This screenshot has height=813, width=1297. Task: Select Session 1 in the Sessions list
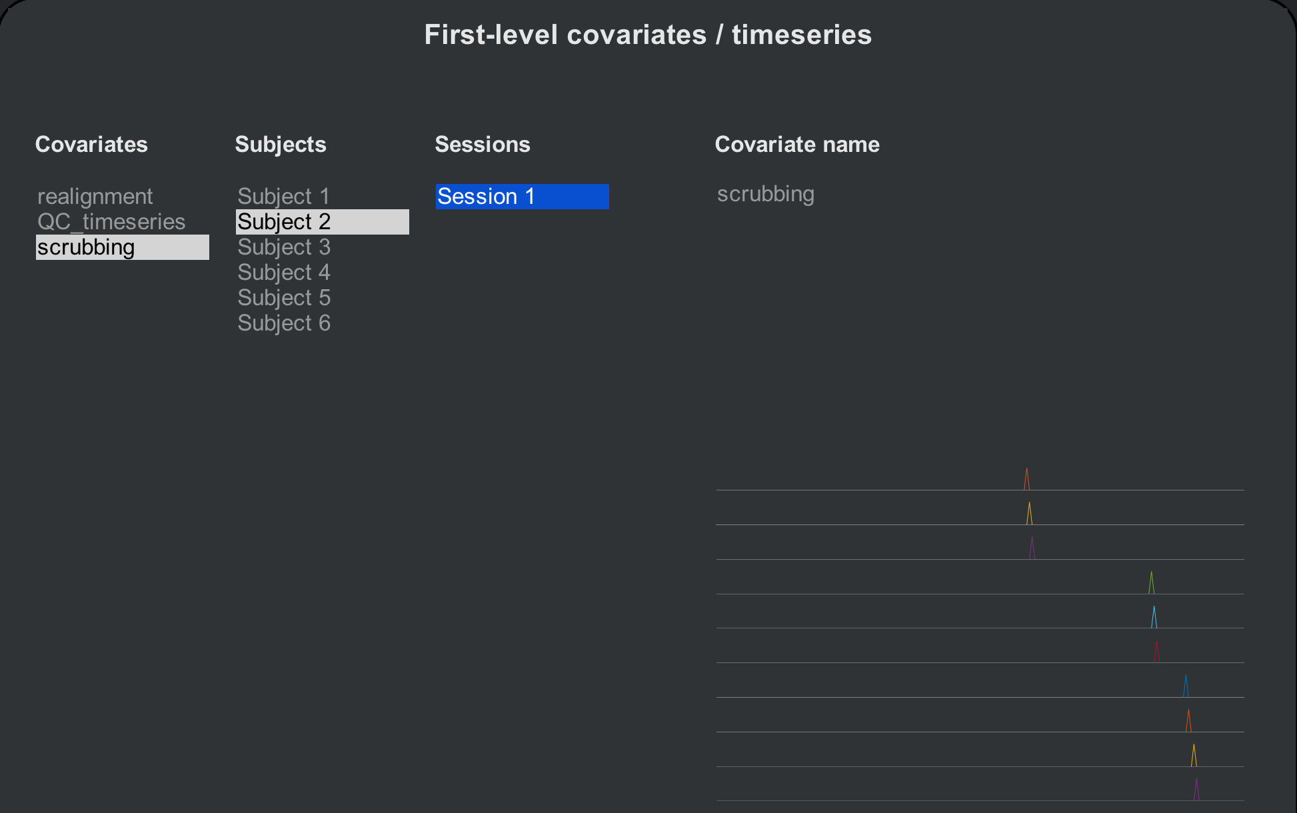[x=523, y=197]
